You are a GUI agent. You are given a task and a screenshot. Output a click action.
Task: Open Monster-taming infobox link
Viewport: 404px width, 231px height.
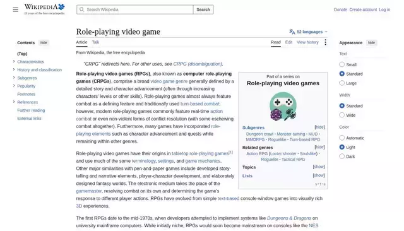pos(290,134)
